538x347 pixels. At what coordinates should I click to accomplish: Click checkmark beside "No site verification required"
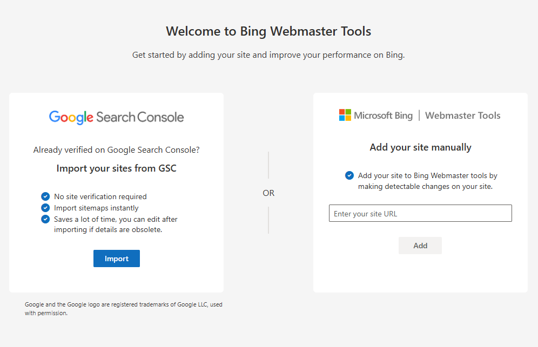pos(45,196)
